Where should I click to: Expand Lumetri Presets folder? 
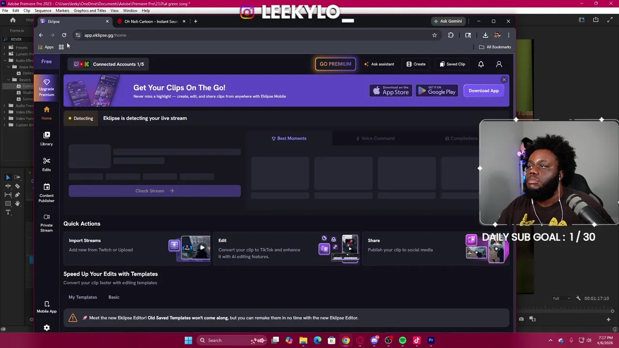click(5, 54)
